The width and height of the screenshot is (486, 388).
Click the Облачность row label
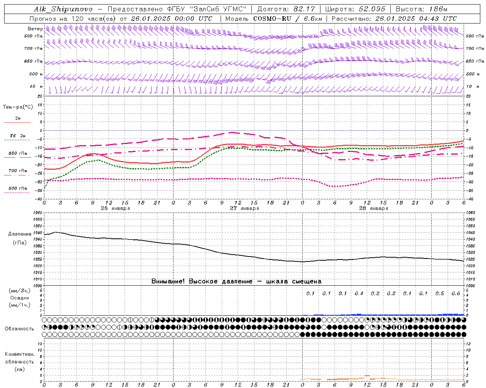[19, 329]
